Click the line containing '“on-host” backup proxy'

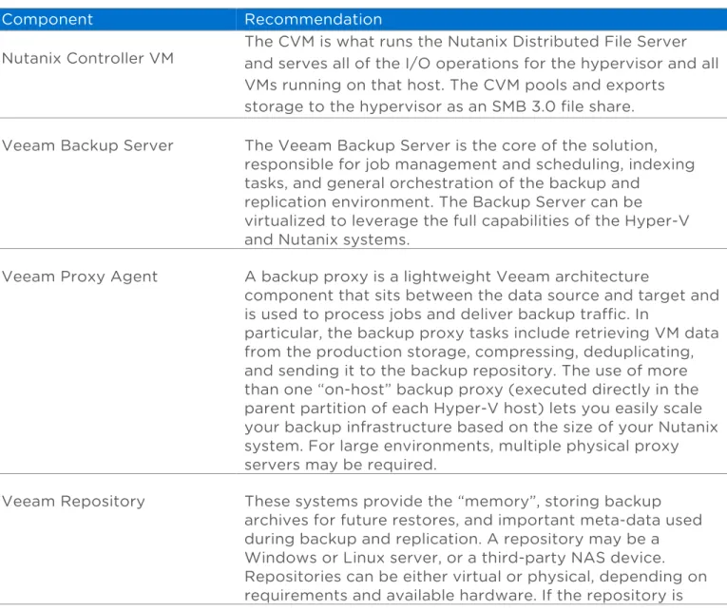(471, 390)
